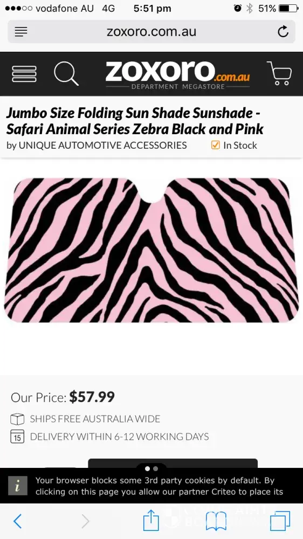Switch to the second image page dot
Image resolution: width=303 pixels, height=539 pixels.
pyautogui.click(x=155, y=468)
